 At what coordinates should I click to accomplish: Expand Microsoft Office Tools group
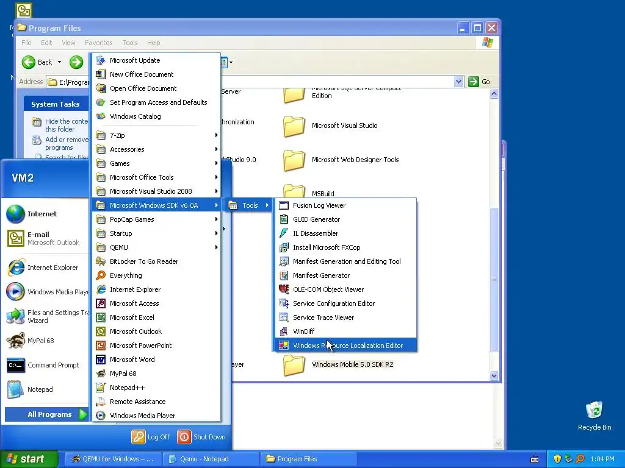click(x=156, y=177)
